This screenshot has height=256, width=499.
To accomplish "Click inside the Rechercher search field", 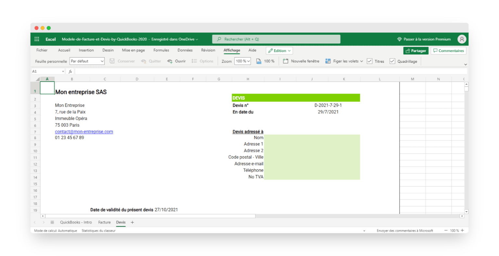I will [276, 39].
